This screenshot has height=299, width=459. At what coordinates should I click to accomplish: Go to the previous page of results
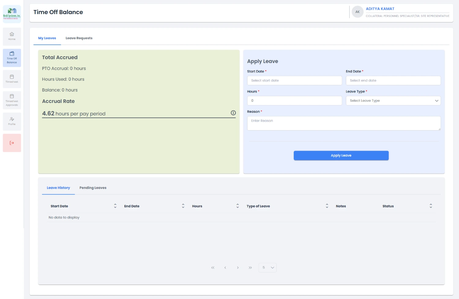coord(225,268)
